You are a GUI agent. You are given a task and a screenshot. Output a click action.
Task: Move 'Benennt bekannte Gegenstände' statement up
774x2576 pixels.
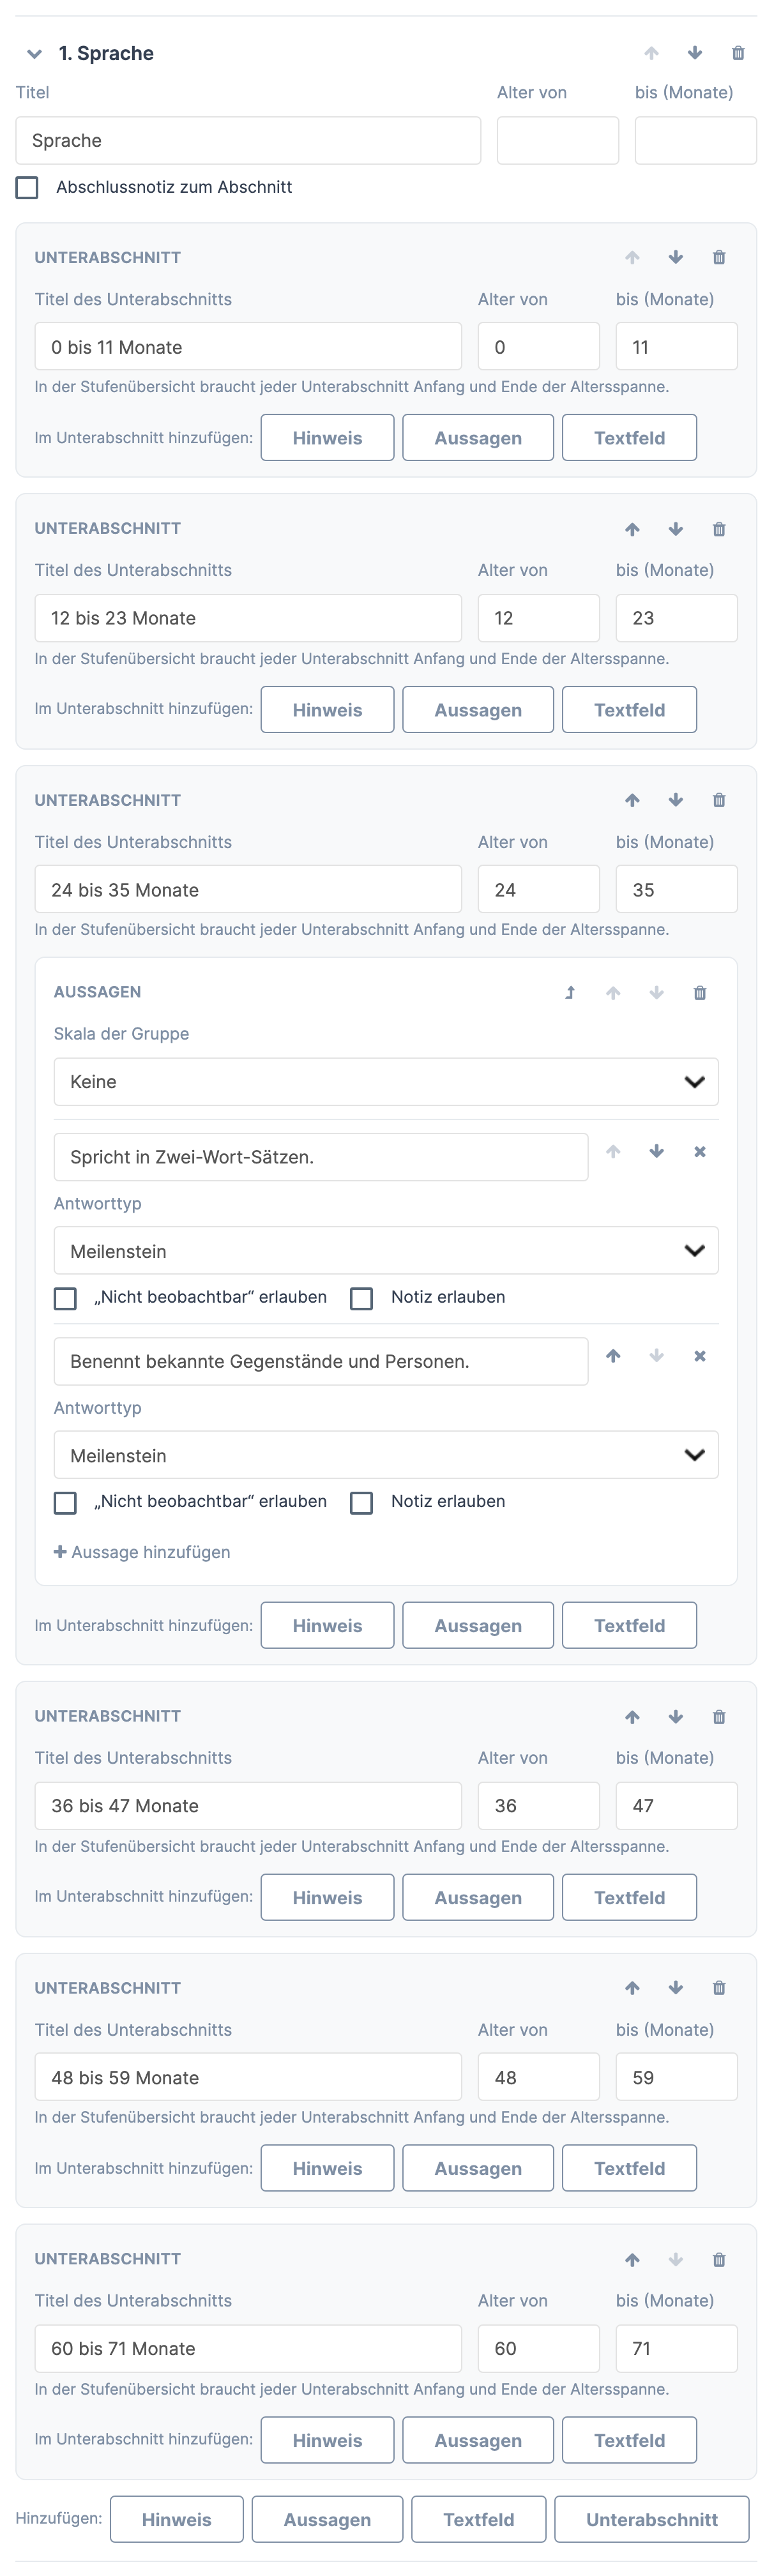[x=613, y=1356]
